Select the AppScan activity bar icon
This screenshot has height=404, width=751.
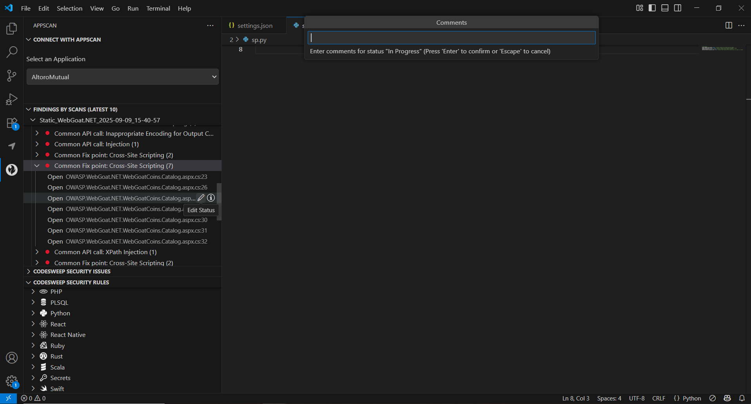point(12,170)
